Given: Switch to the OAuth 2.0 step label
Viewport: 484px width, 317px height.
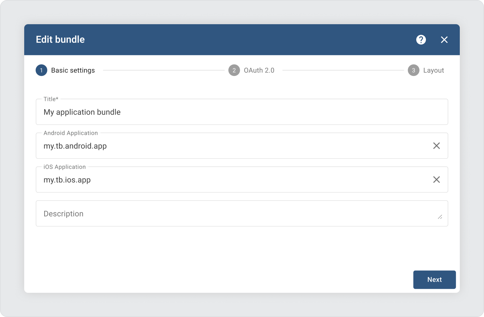Looking at the screenshot, I should tap(259, 70).
